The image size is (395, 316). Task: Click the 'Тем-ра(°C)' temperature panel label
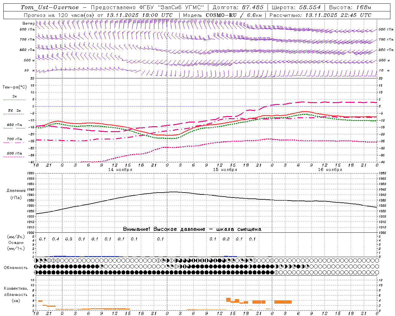click(x=15, y=87)
